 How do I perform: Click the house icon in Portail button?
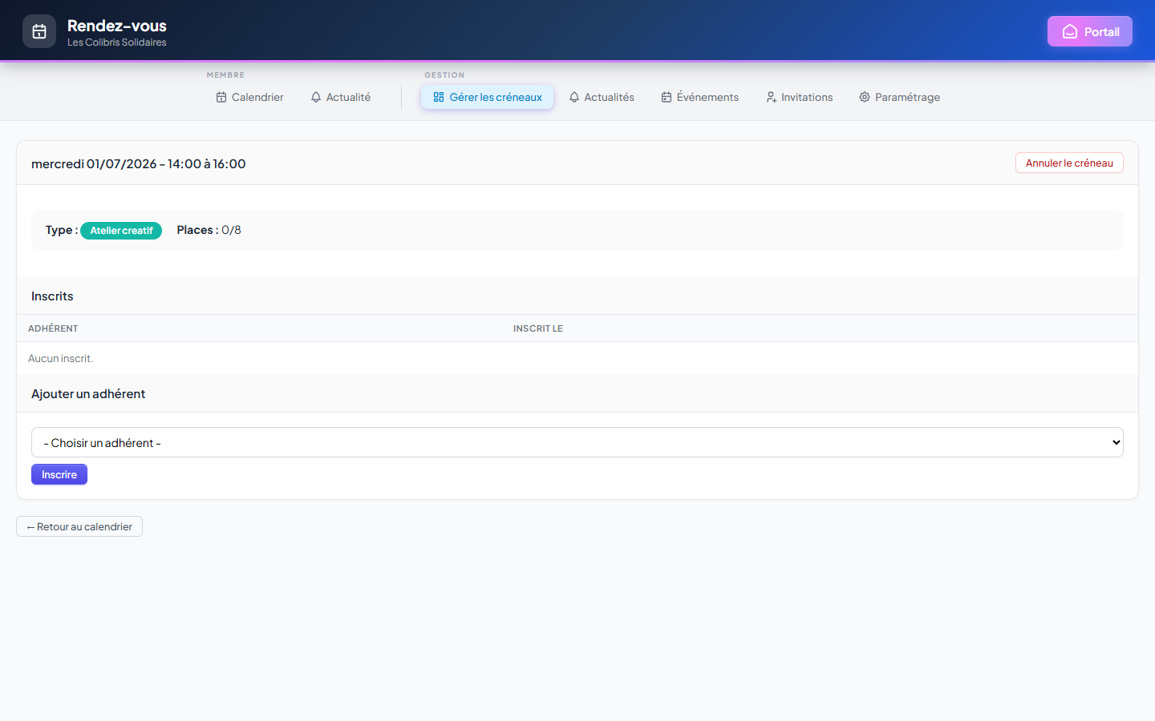(1070, 31)
